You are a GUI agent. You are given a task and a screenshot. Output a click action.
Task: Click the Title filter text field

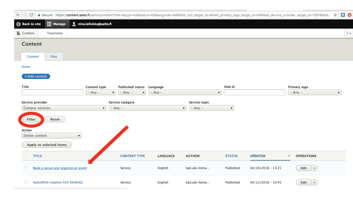pyautogui.click(x=52, y=93)
